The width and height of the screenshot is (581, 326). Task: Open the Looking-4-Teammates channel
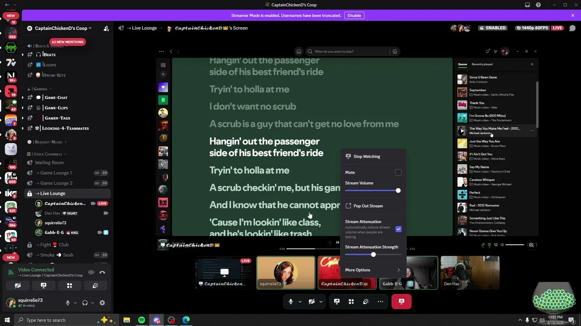point(67,129)
